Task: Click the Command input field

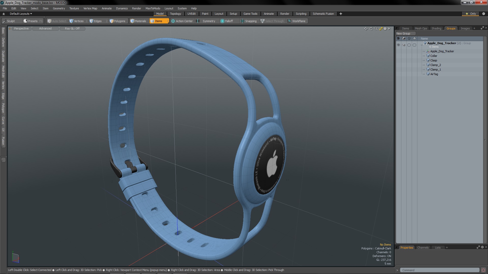Action: pyautogui.click(x=440, y=270)
